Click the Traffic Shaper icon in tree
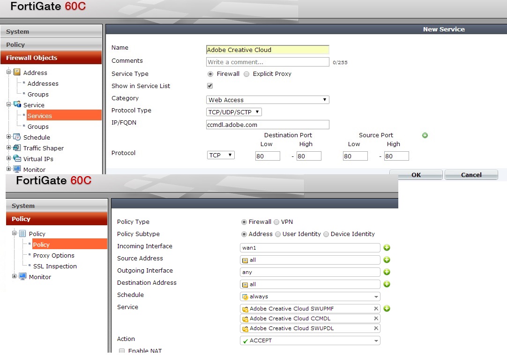Viewport: 507px width, 355px height. (17, 148)
